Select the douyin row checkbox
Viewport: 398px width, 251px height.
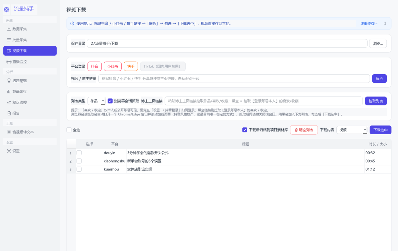[79, 153]
